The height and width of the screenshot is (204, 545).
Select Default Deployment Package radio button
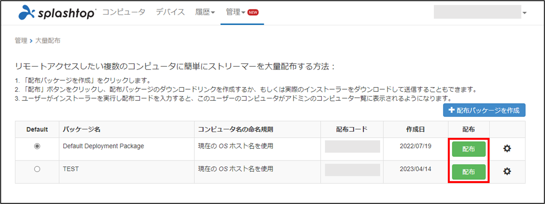(37, 146)
